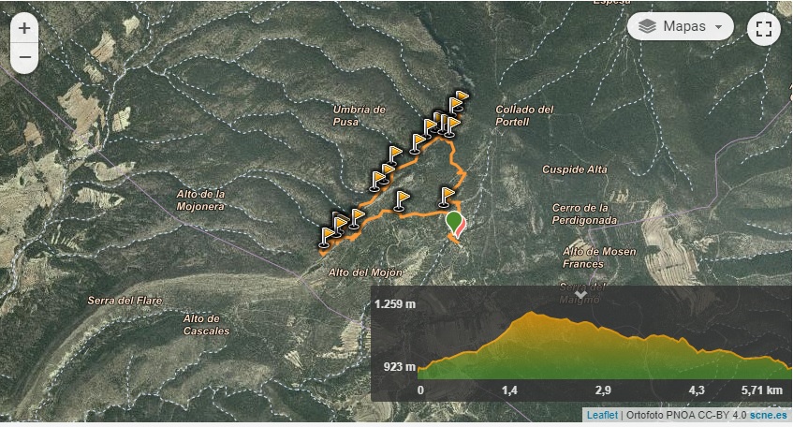The height and width of the screenshot is (427, 793).
Task: Click the Collado del Portell label
Action: tap(524, 115)
